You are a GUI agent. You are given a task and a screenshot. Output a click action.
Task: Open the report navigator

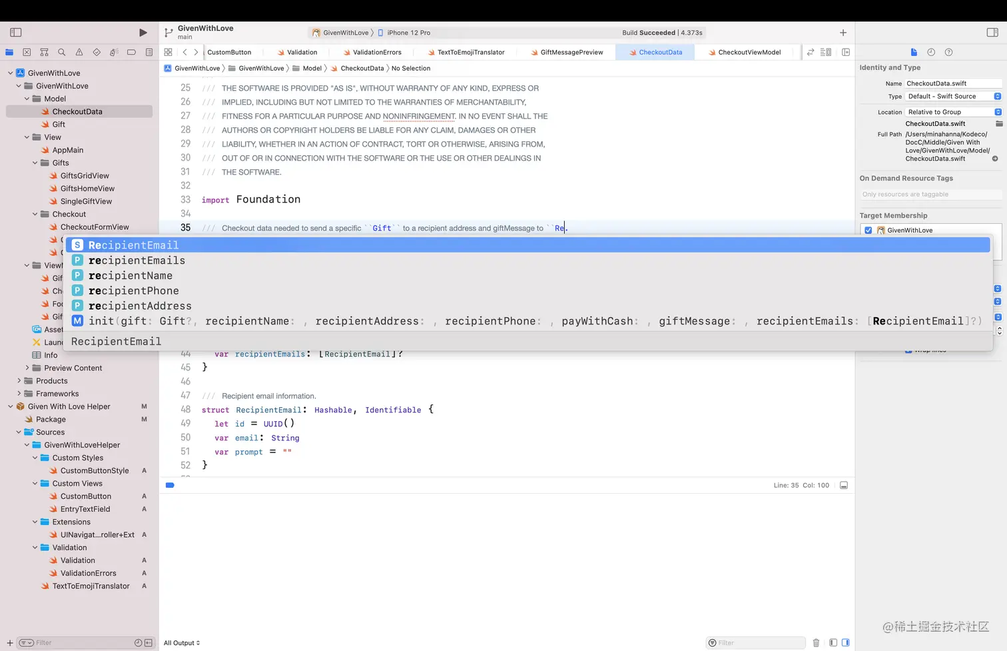pyautogui.click(x=149, y=52)
